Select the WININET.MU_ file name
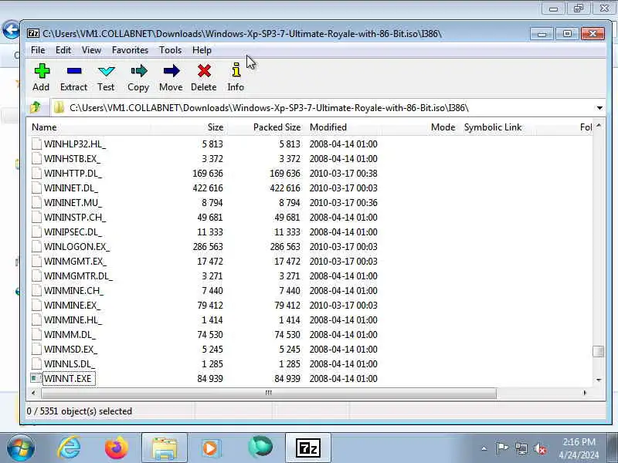This screenshot has width=618, height=463. coord(73,202)
